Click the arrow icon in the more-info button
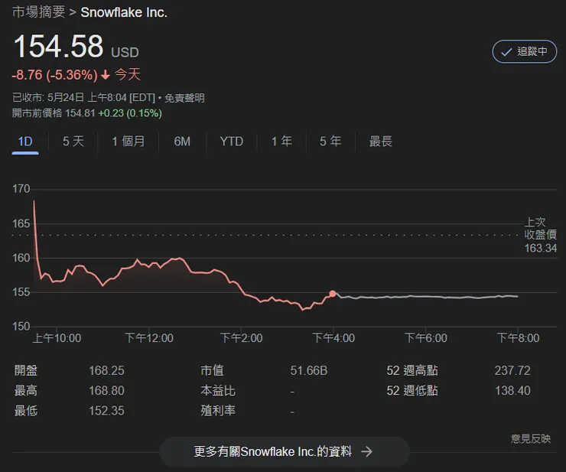Screen dimensions: 566x472 point(366,451)
